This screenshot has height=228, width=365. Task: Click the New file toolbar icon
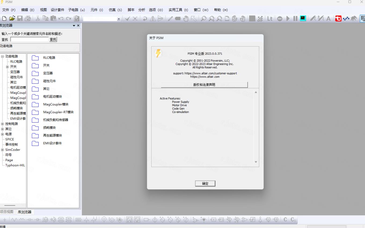(4, 19)
